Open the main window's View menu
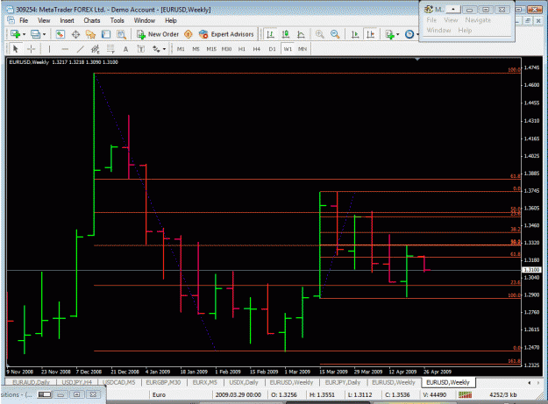The width and height of the screenshot is (548, 404). pyautogui.click(x=44, y=21)
